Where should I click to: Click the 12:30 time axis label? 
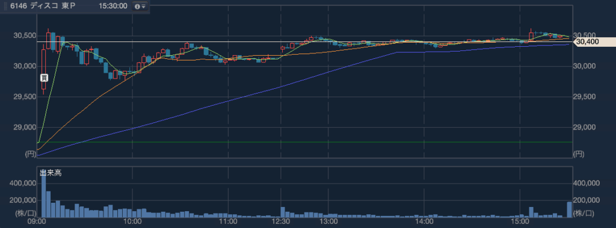(x=282, y=222)
